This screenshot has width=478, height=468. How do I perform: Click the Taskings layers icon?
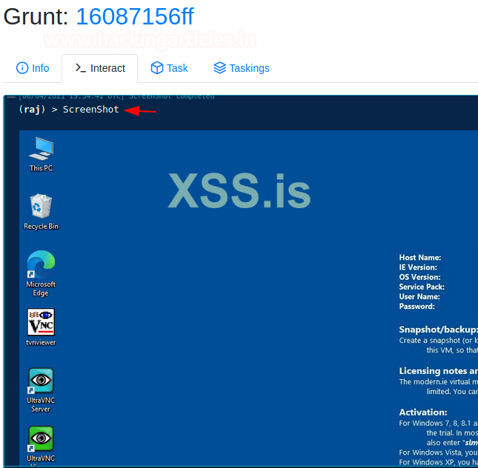(x=219, y=68)
